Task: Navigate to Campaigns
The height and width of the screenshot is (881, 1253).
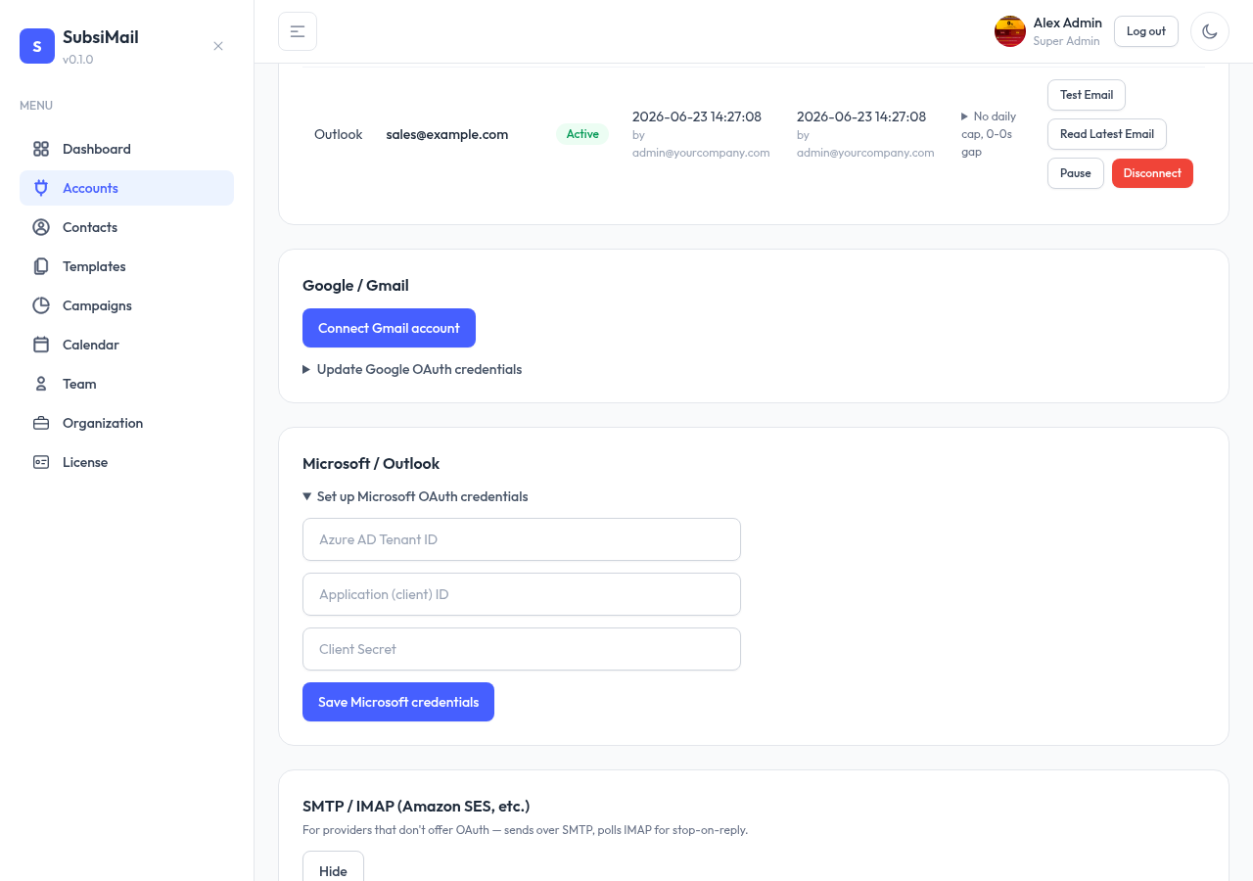Action: coord(126,305)
